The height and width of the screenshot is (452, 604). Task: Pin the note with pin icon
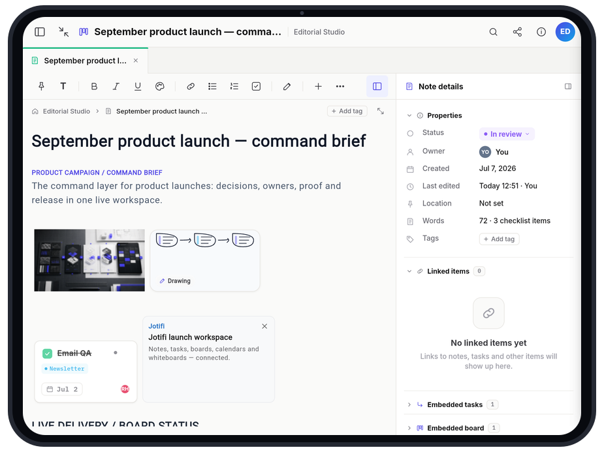coord(41,87)
